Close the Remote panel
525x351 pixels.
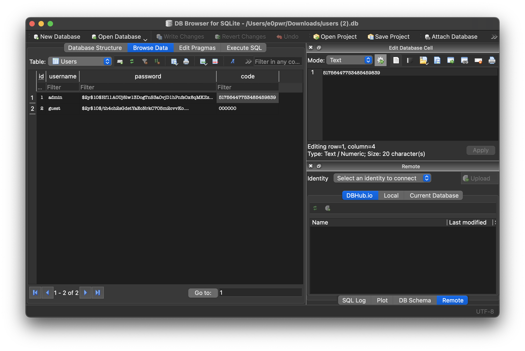311,166
